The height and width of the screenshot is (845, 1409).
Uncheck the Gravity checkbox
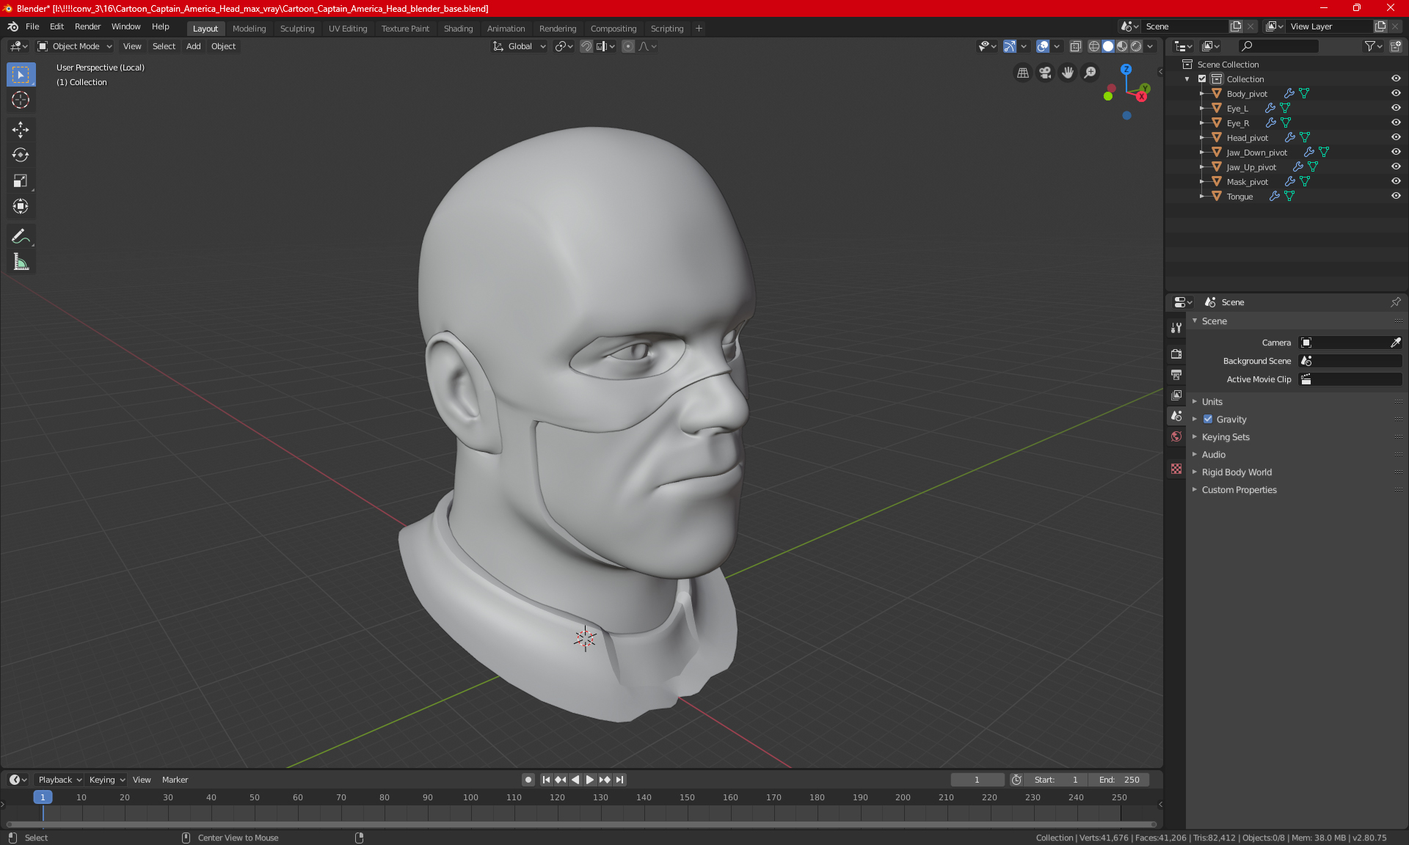click(x=1208, y=420)
